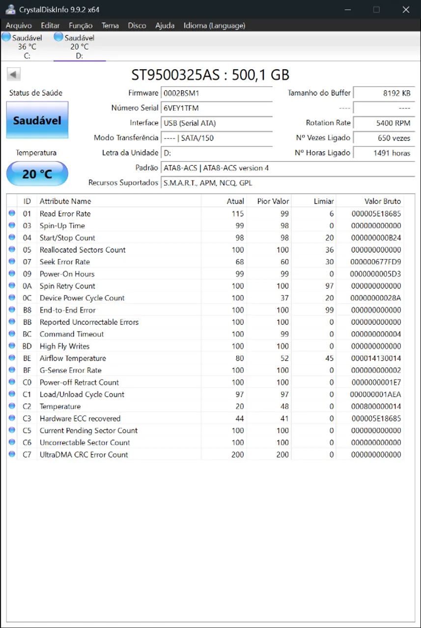Switch to disk C: tab at 36 °C
The height and width of the screenshot is (628, 421).
pos(27,47)
